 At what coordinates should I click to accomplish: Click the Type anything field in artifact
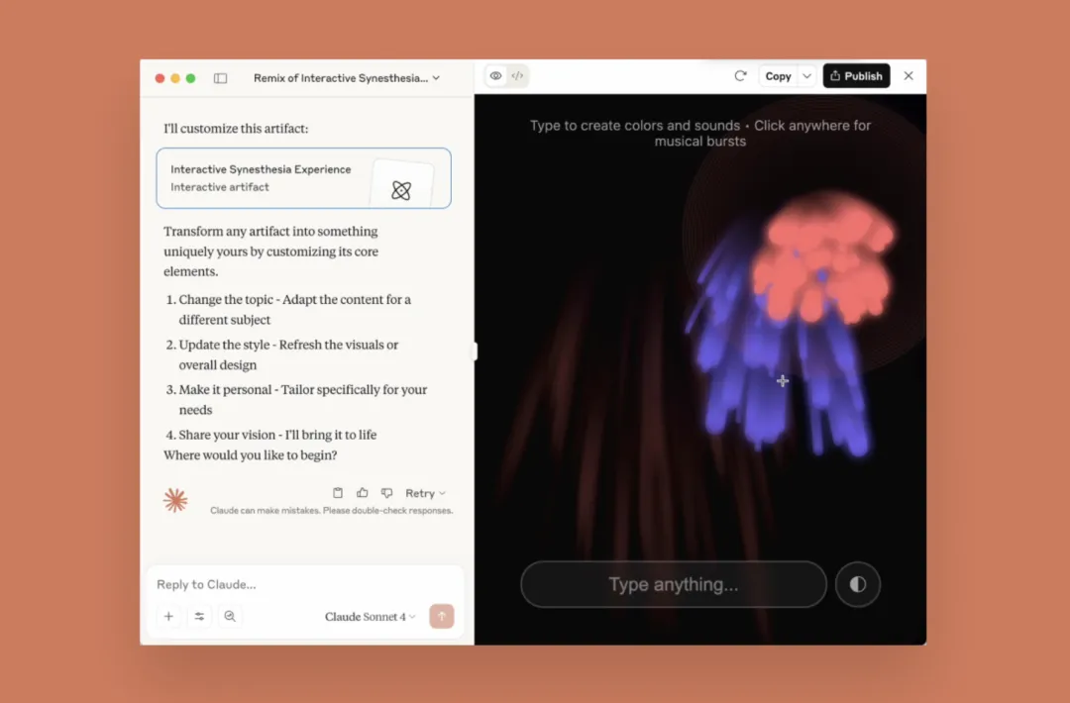(x=674, y=584)
